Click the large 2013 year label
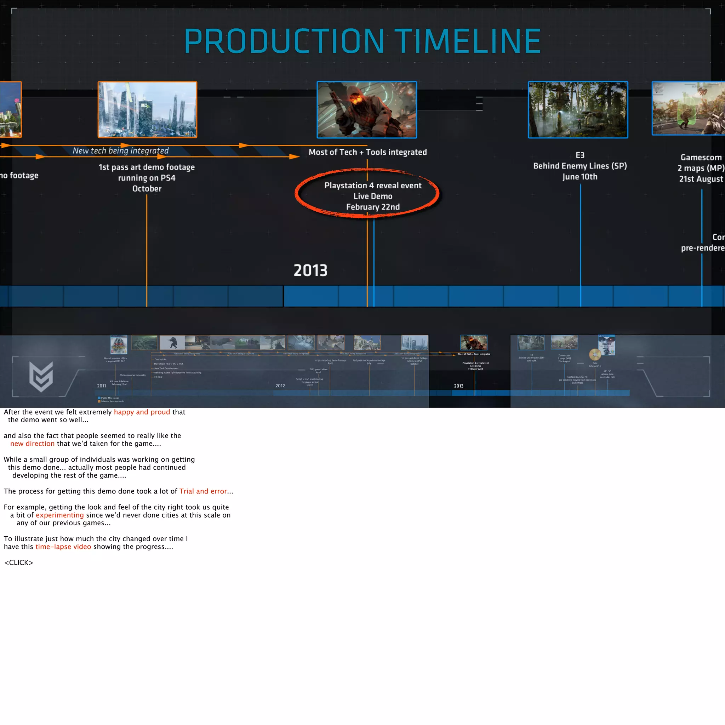 pyautogui.click(x=310, y=270)
